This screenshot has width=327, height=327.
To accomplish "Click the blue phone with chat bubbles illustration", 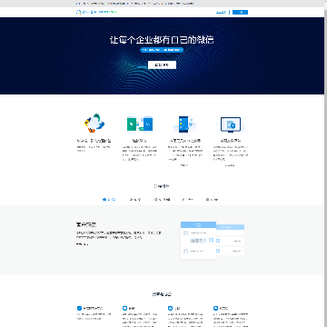I will (x=184, y=124).
